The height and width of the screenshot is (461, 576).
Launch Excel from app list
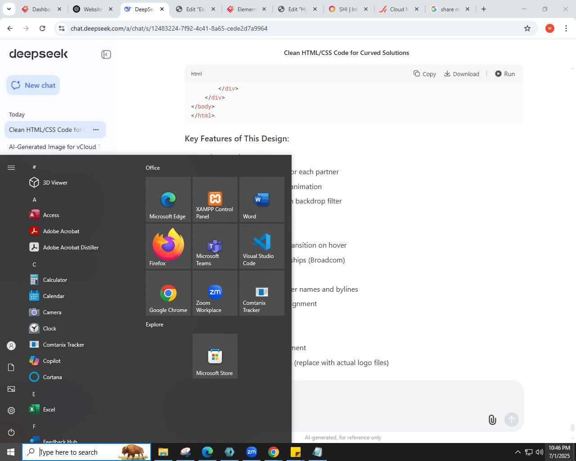tap(81, 410)
